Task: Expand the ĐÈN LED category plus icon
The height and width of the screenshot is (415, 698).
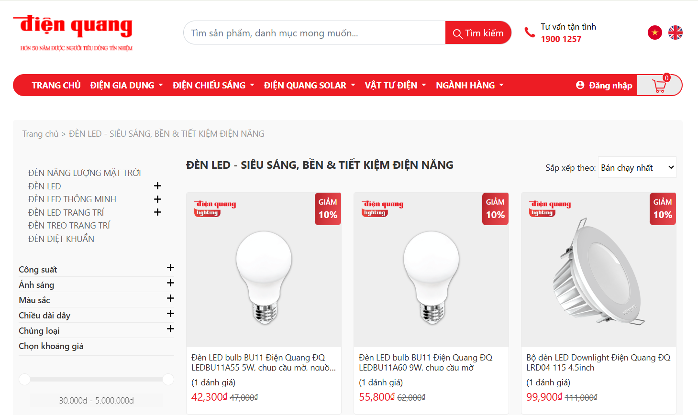Action: click(x=157, y=186)
